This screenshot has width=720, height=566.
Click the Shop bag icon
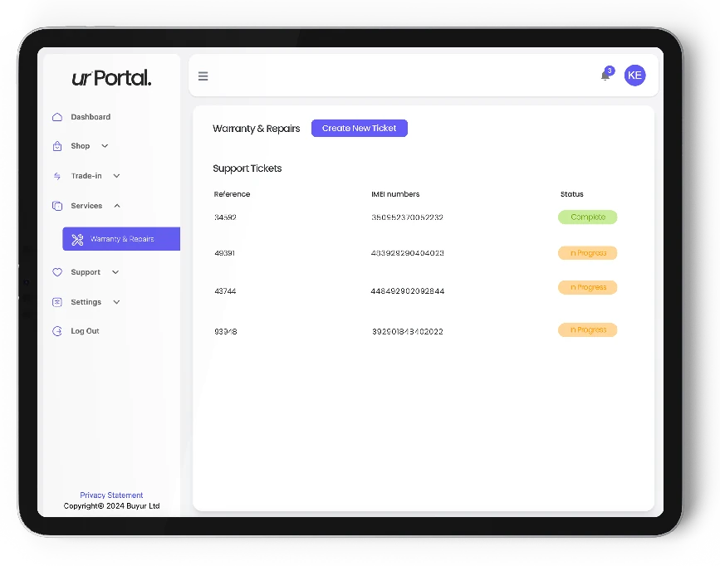click(57, 146)
